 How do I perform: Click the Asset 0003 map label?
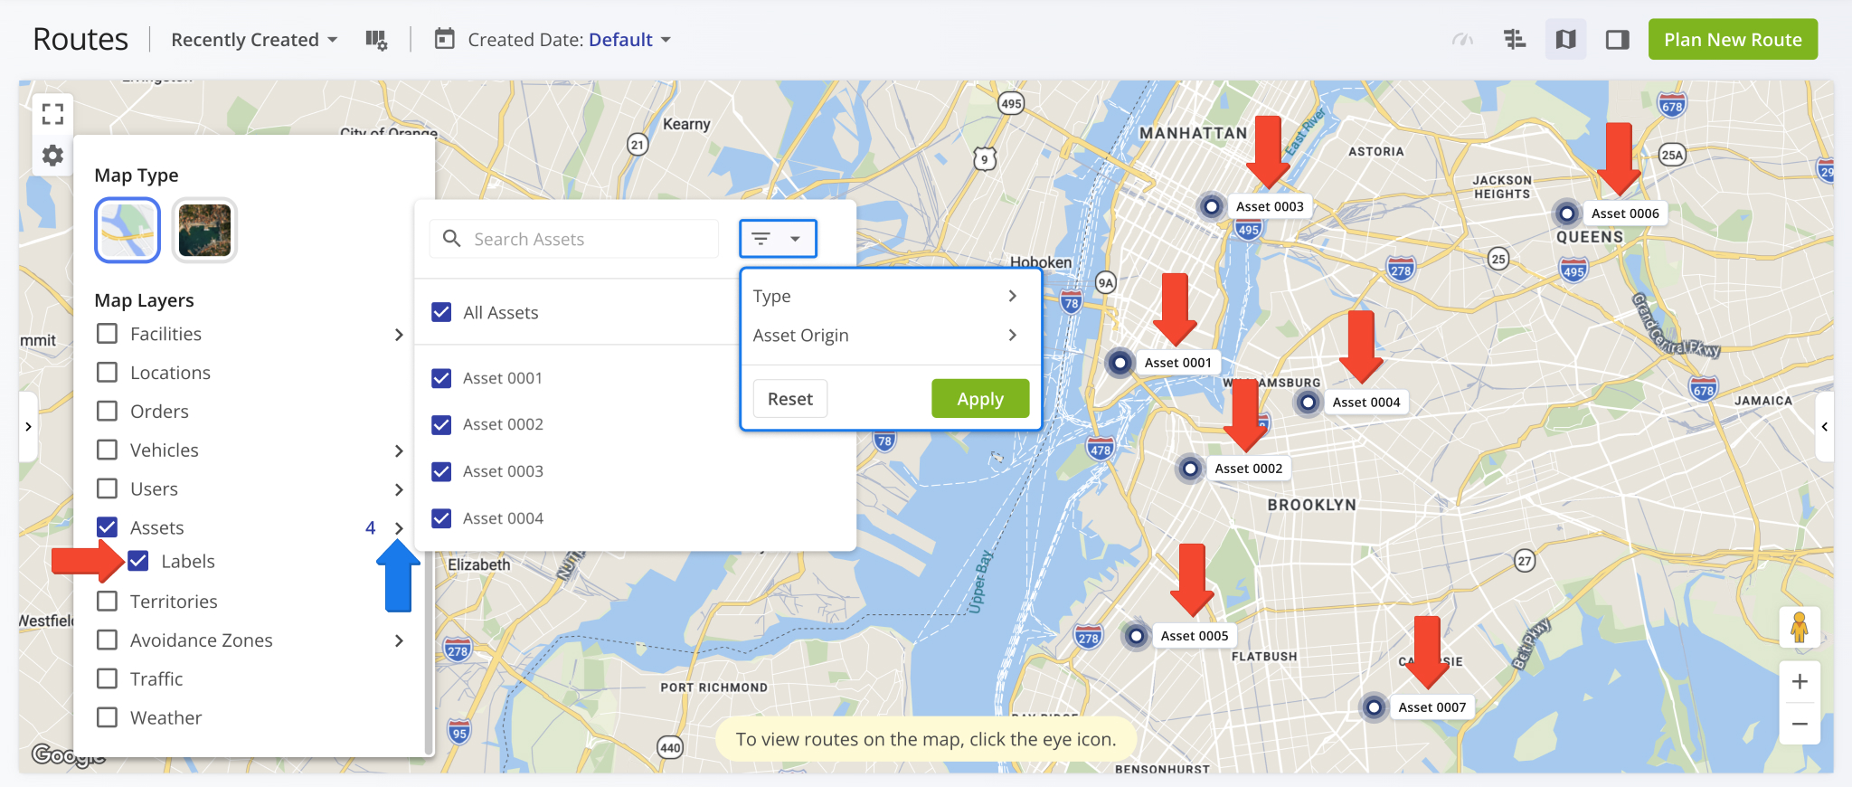tap(1270, 206)
